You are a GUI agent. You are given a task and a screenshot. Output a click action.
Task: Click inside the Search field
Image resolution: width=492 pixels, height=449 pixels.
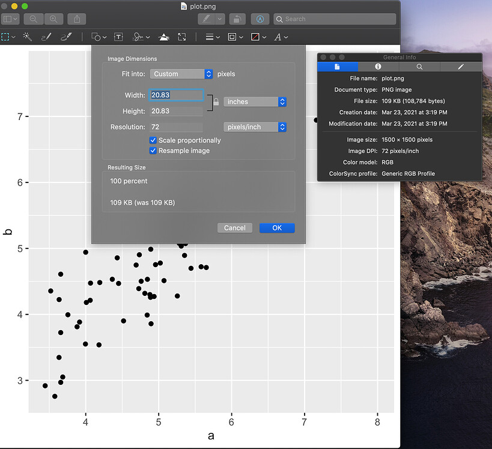click(335, 19)
